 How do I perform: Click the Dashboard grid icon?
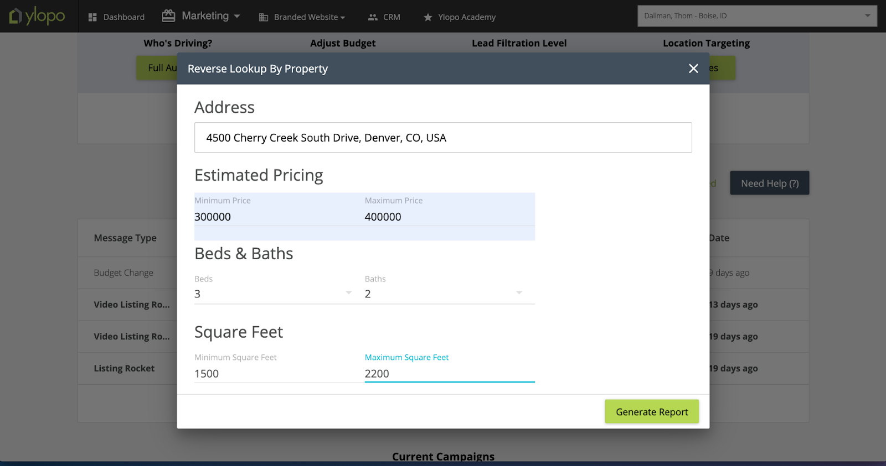pos(92,17)
